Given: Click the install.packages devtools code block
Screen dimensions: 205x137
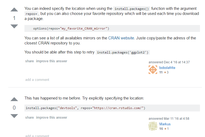Looking at the screenshot, I should click(85, 108).
